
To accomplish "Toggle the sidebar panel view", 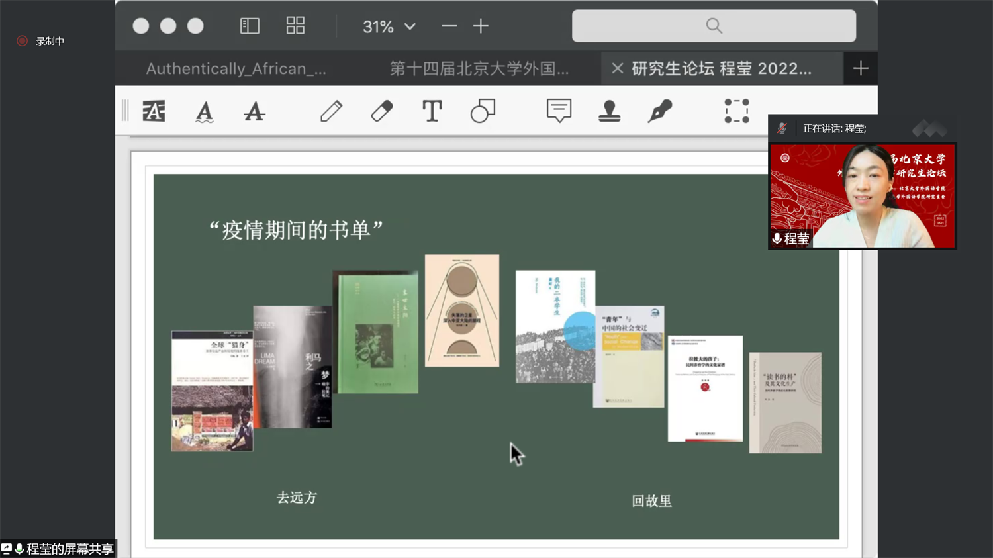I will [250, 26].
